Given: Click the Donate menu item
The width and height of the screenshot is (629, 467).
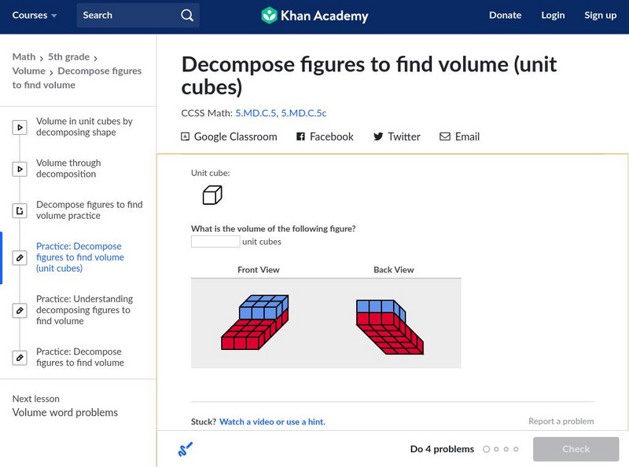Looking at the screenshot, I should tap(505, 15).
